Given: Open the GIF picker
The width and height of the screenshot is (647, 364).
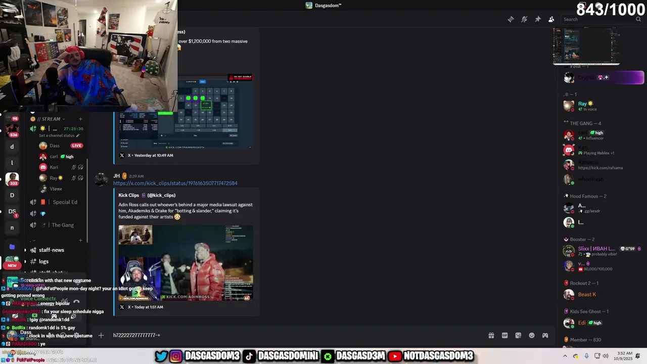Looking at the screenshot, I should pos(504,335).
